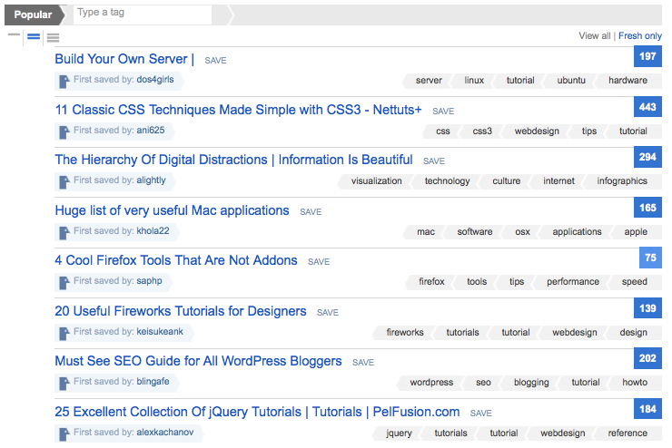This screenshot has width=672, height=448.
Task: Select the 'osx' tag
Action: (x=522, y=232)
